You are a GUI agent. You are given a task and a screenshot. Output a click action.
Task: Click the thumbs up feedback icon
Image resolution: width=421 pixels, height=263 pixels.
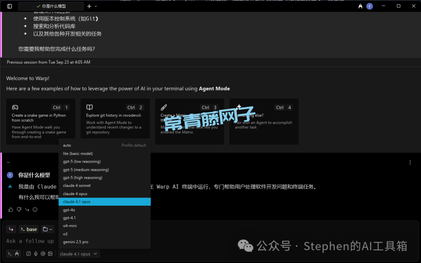pyautogui.click(x=11, y=210)
